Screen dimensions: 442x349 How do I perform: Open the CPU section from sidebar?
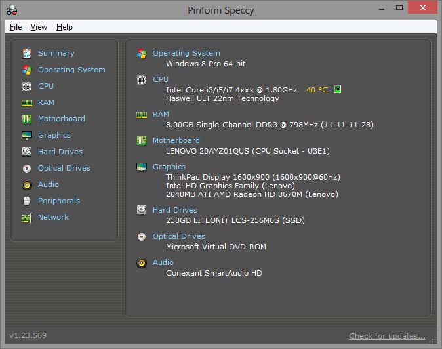(x=46, y=86)
